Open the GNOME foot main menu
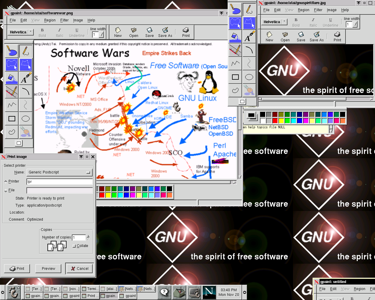The width and height of the screenshot is (375, 300). click(x=13, y=292)
